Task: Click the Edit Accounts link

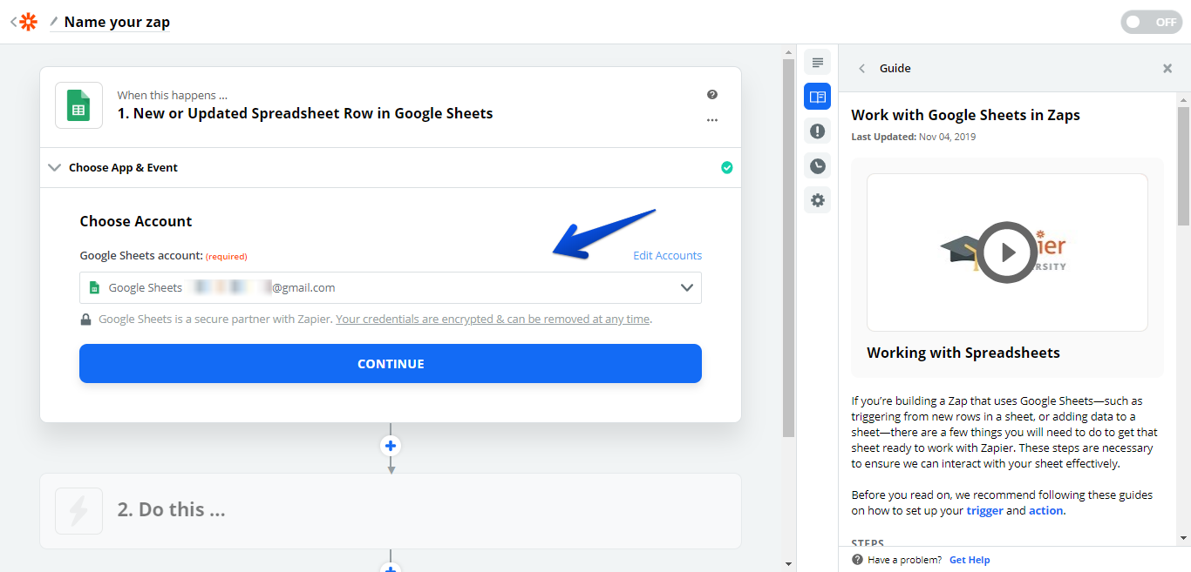Action: point(667,256)
